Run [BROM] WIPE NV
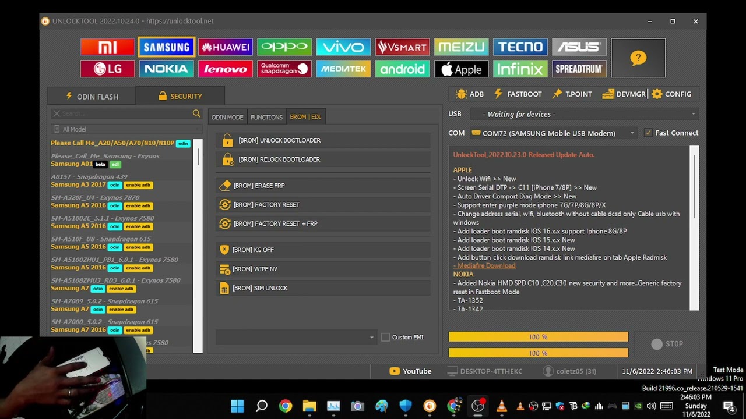Viewport: 746px width, 419px height. [x=323, y=269]
